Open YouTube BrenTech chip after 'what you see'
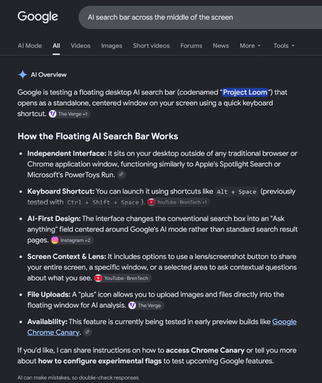Screen dimensions: 322x383 click(x=123, y=278)
